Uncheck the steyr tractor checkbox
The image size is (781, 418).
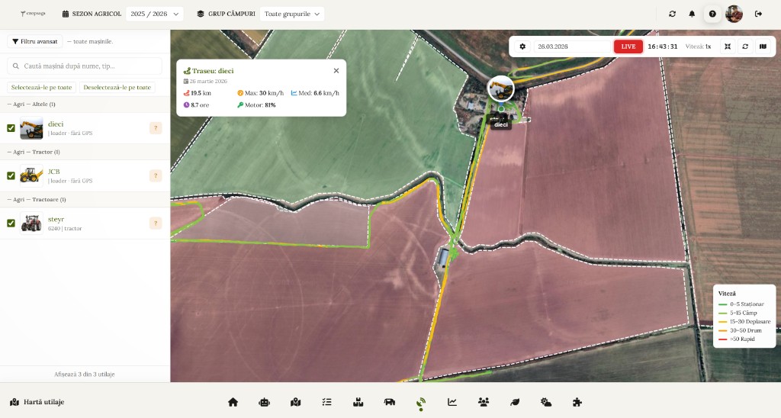[11, 223]
